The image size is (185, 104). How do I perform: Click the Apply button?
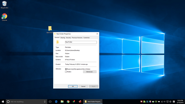[94, 86]
